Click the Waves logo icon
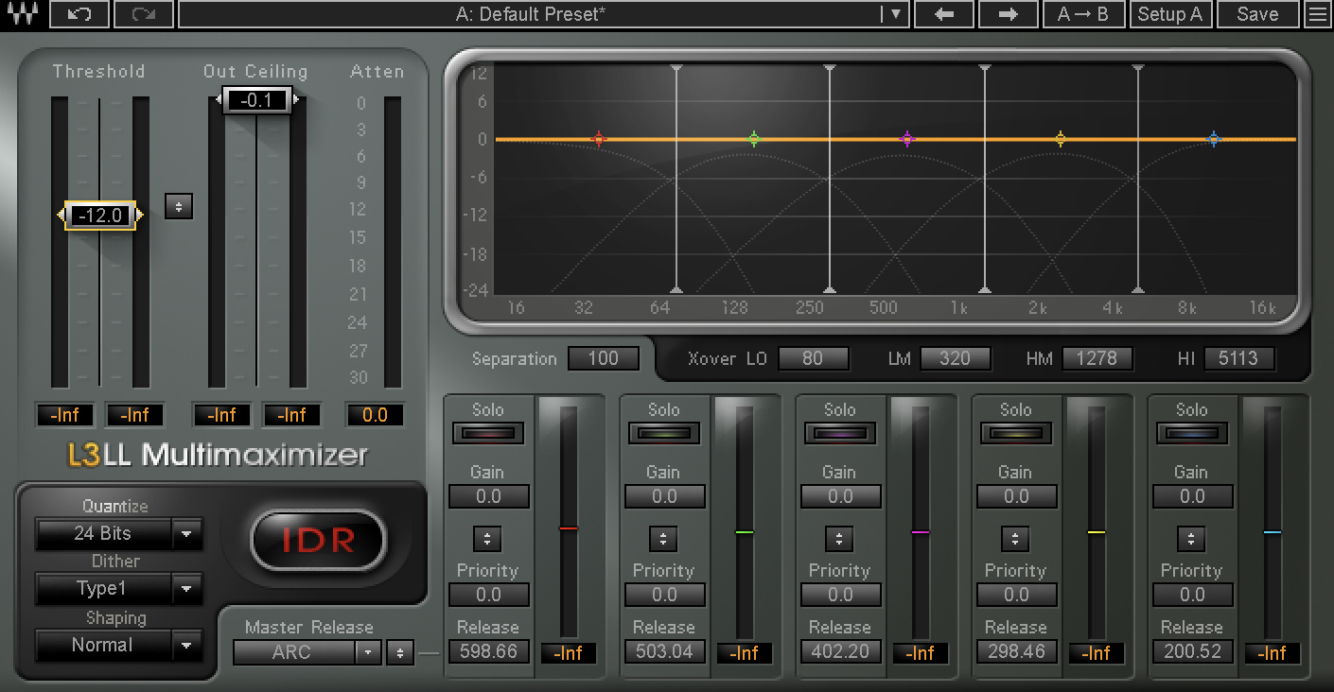Image resolution: width=1334 pixels, height=692 pixels. [x=22, y=14]
